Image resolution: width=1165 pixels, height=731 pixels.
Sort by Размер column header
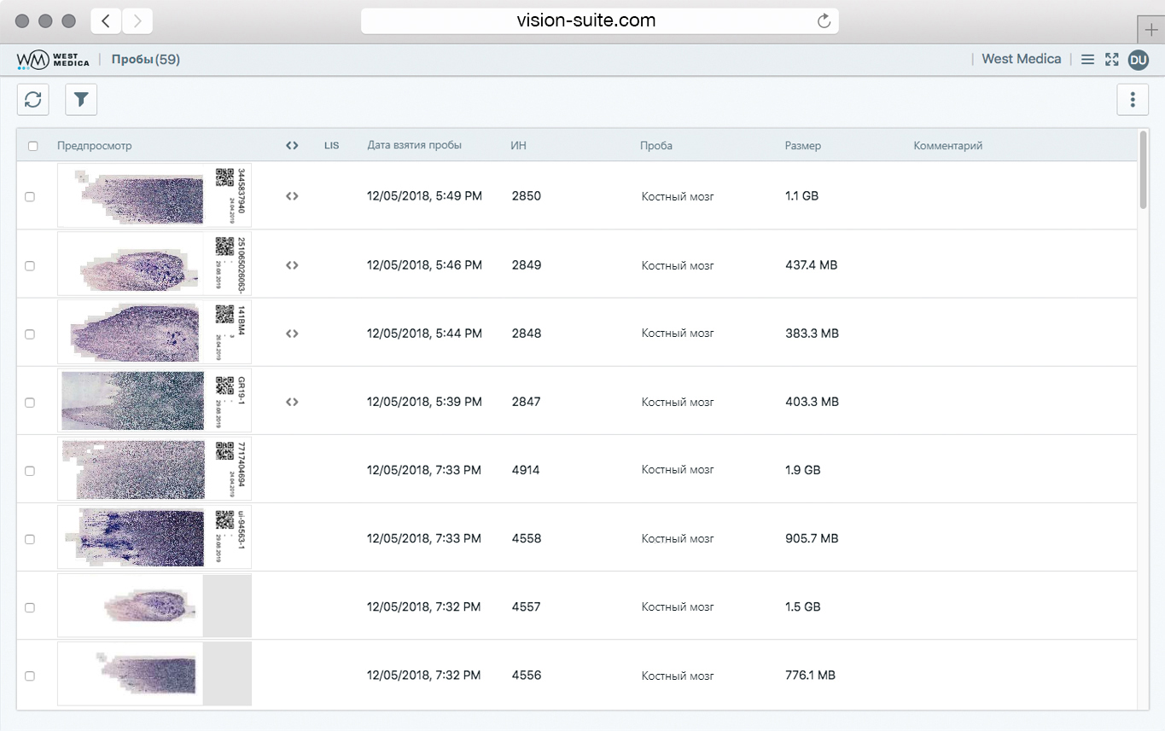click(802, 146)
